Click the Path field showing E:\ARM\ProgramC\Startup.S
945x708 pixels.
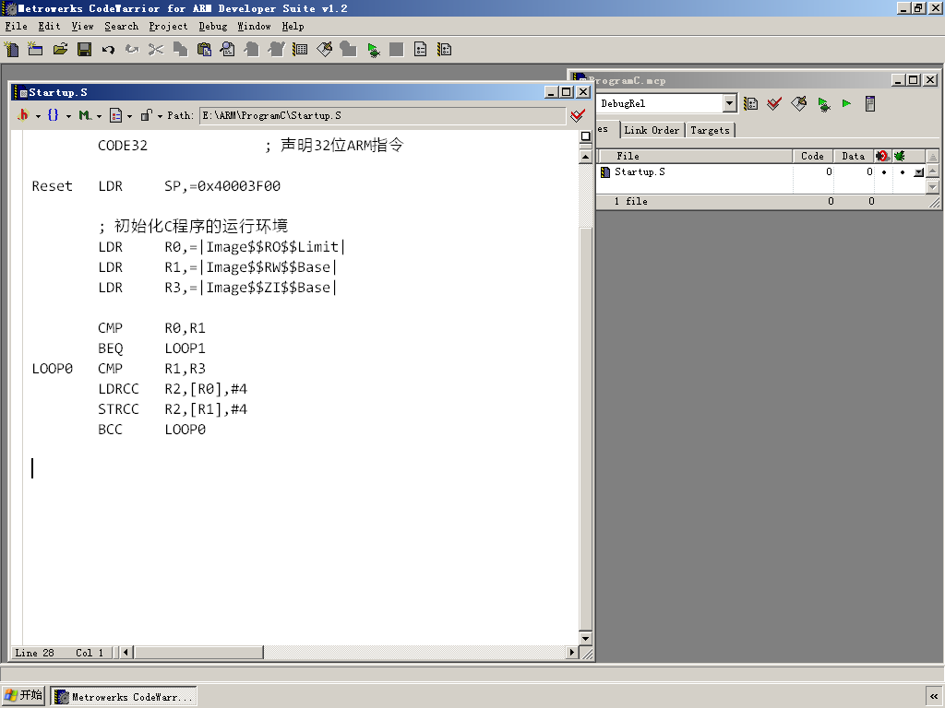(x=383, y=115)
